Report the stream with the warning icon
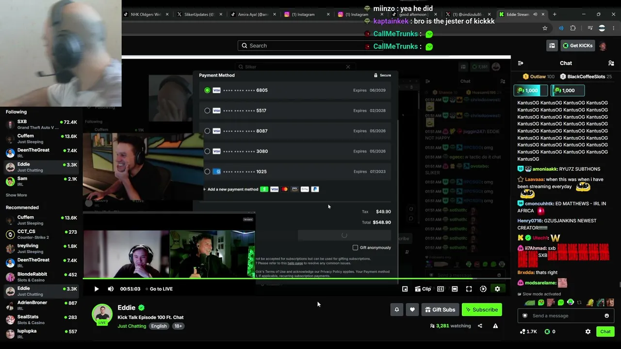Screen dimensions: 621x349 pyautogui.click(x=495, y=326)
